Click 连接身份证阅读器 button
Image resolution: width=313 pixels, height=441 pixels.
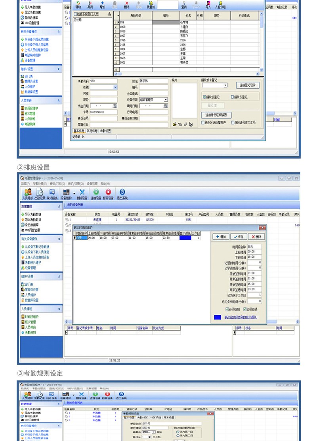pos(216,115)
